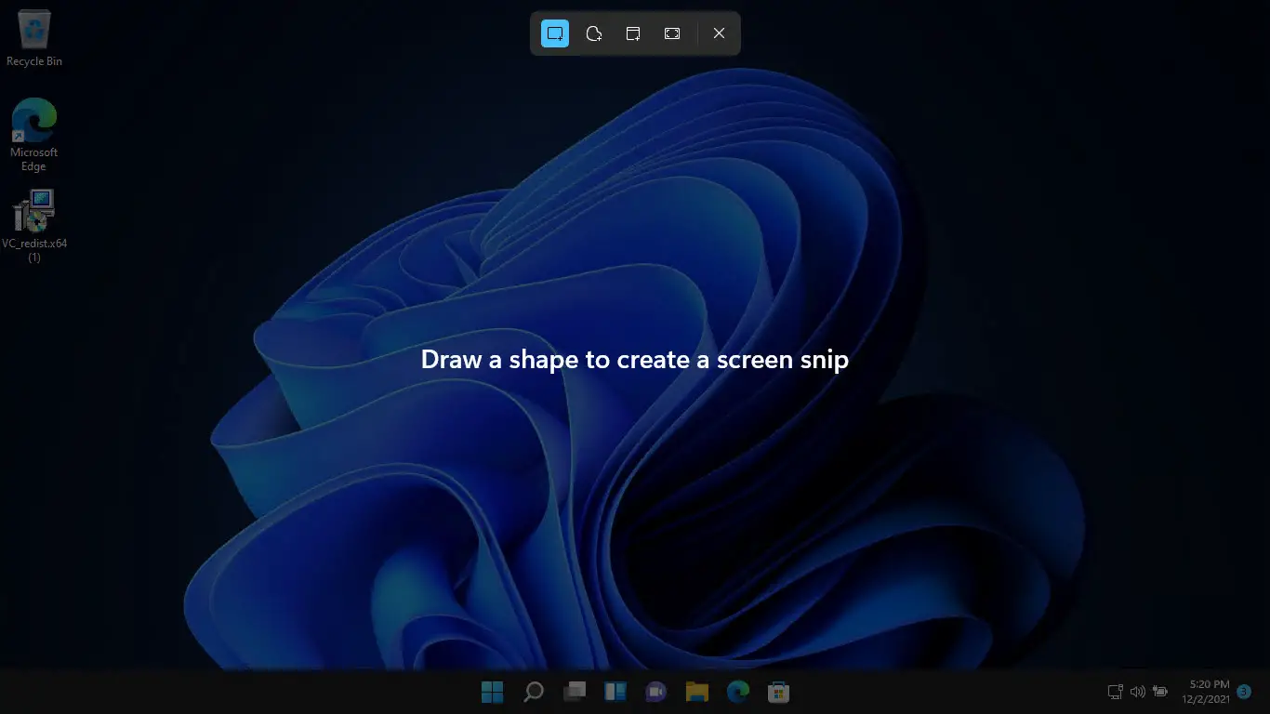Choose the Freeform snip tool

[x=594, y=33]
